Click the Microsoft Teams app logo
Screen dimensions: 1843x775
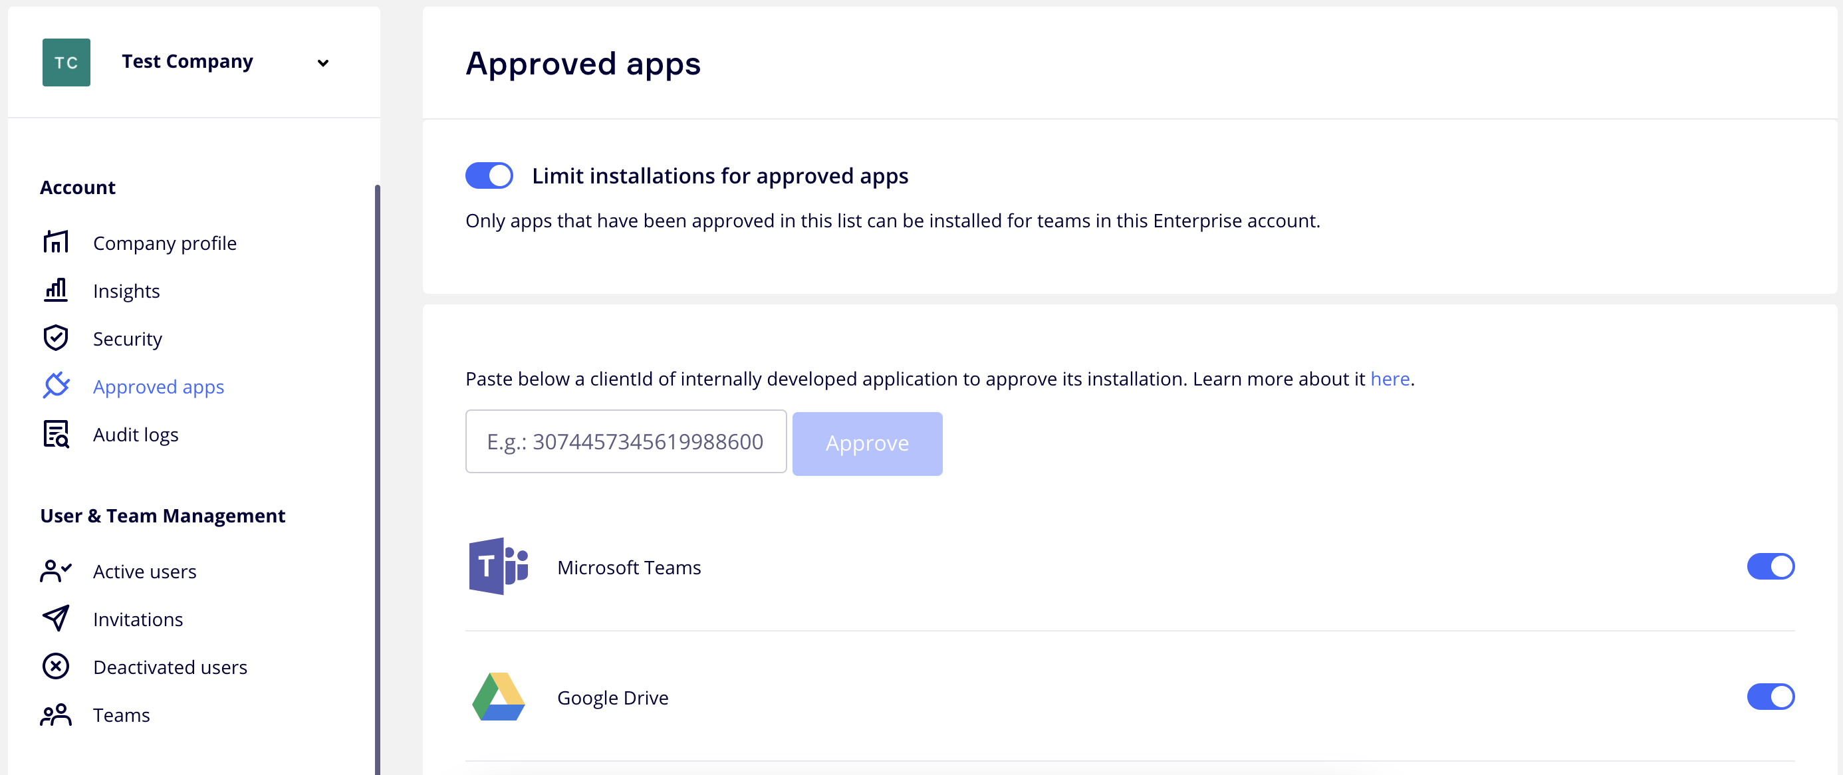coord(499,566)
